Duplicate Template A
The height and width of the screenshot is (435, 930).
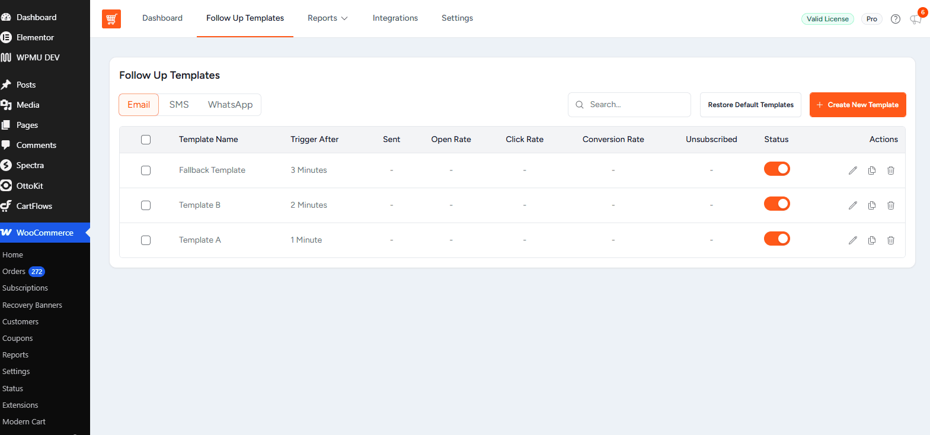coord(872,240)
